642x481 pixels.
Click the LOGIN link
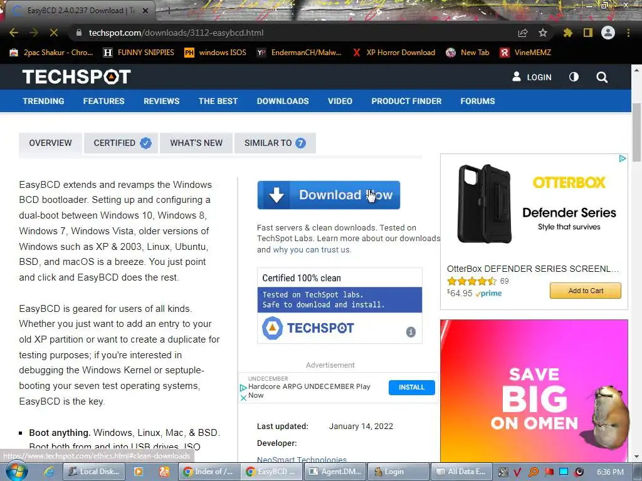tap(532, 77)
